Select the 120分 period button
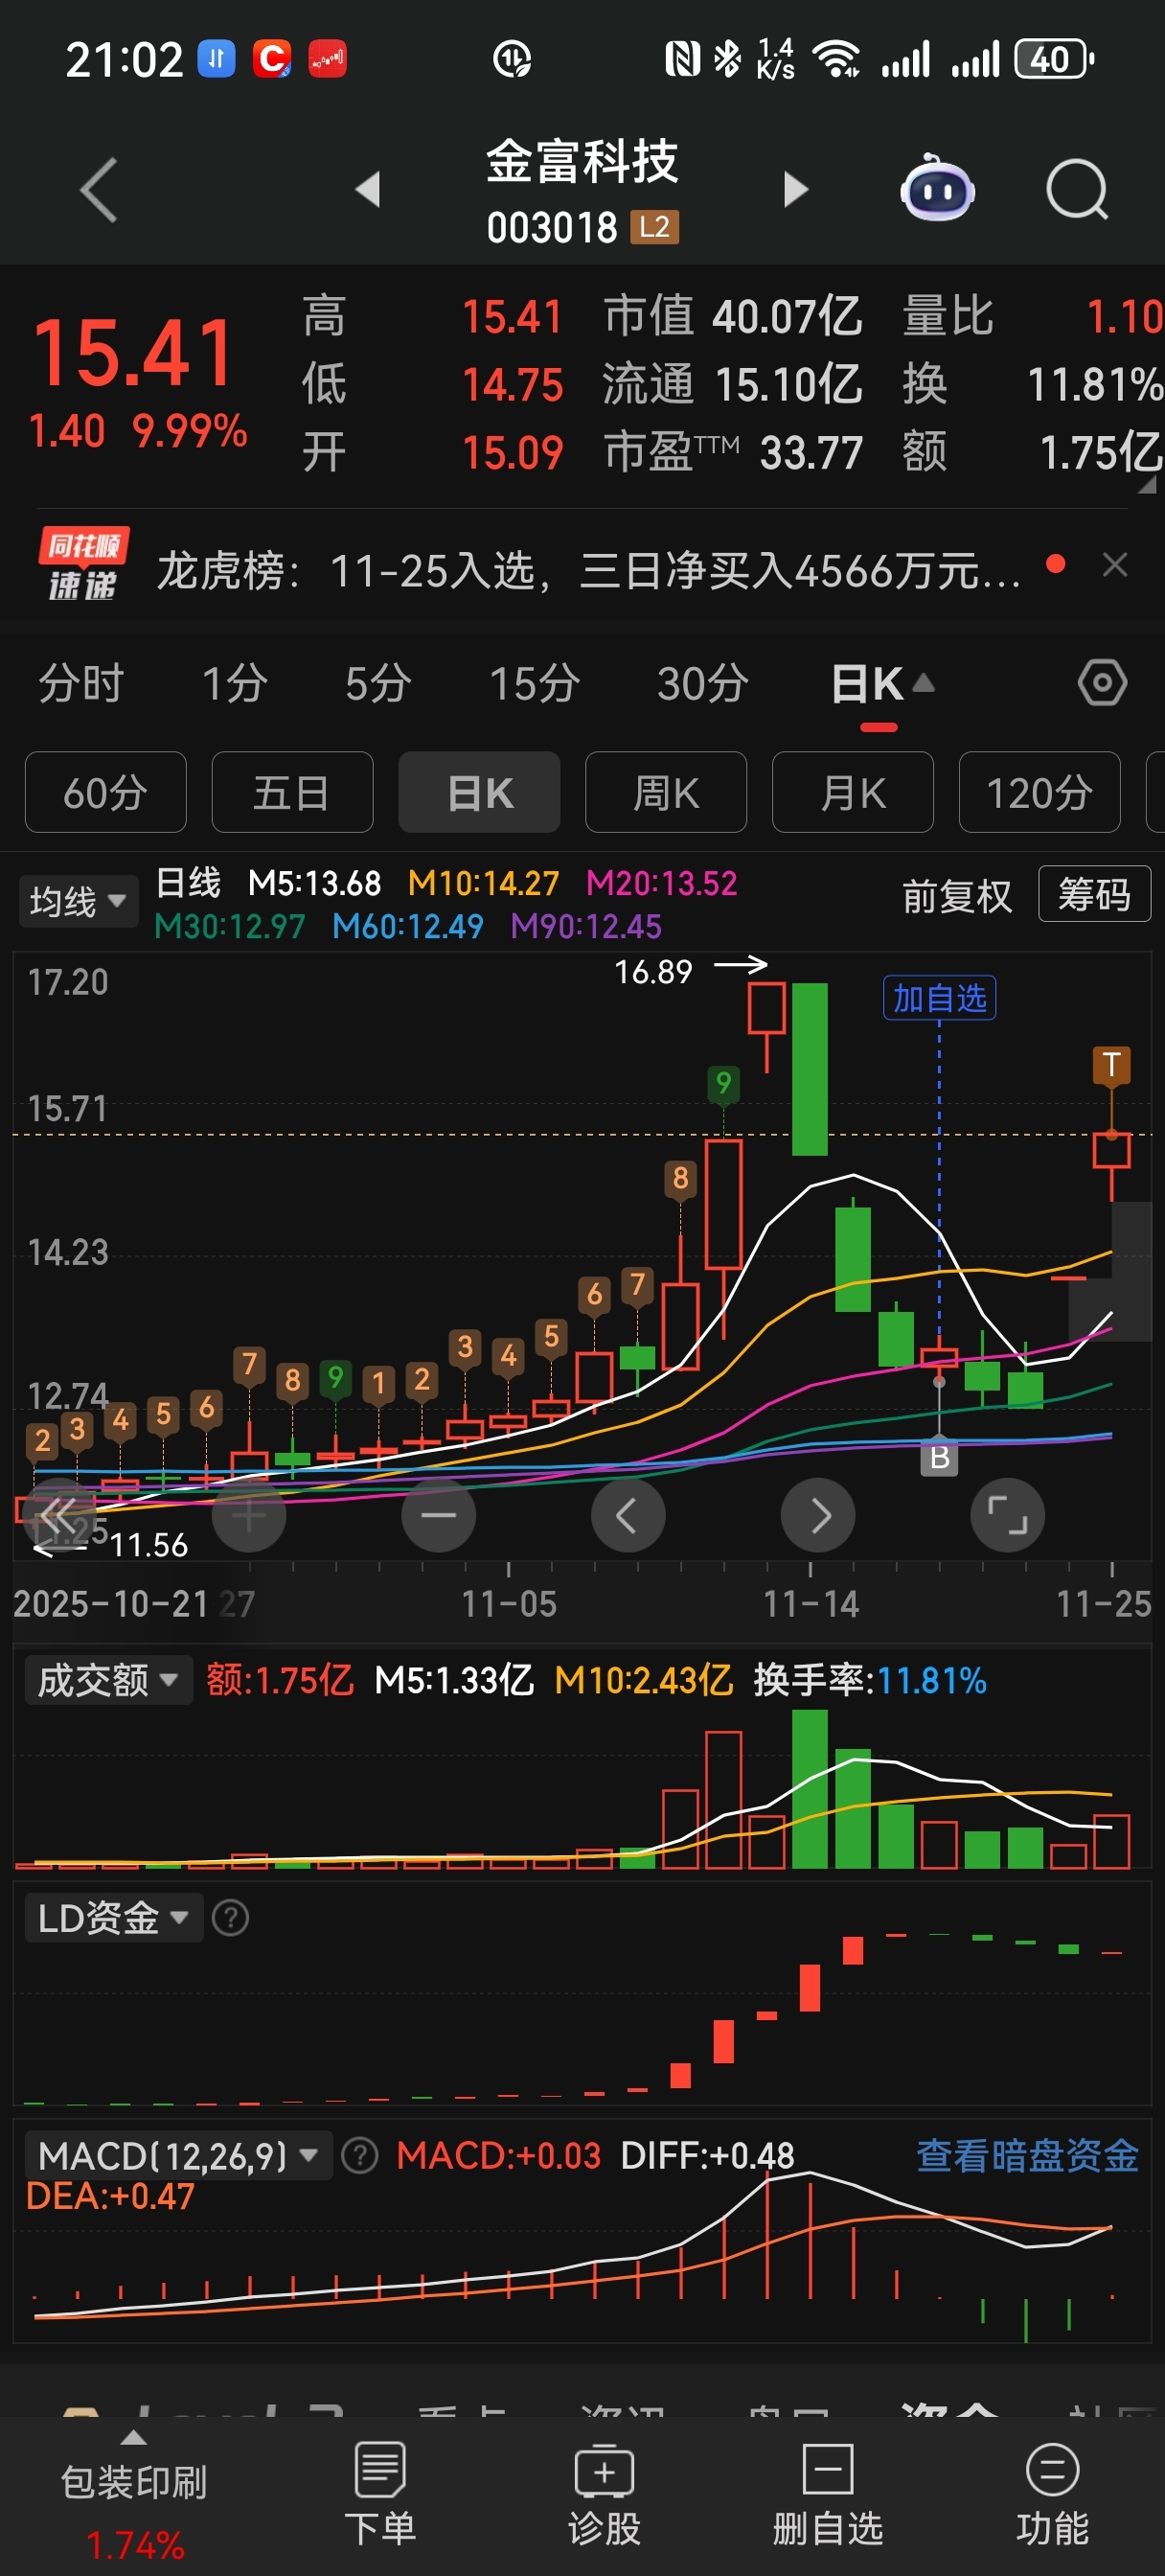Image resolution: width=1165 pixels, height=2576 pixels. pyautogui.click(x=1040, y=793)
